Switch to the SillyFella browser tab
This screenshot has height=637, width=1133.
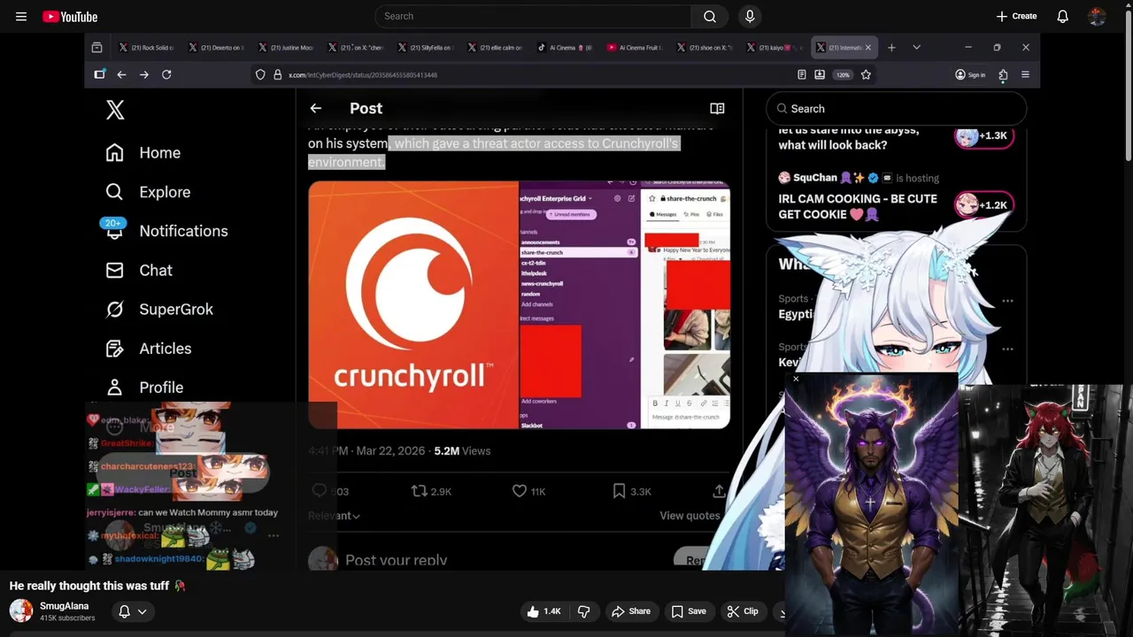[x=426, y=48]
